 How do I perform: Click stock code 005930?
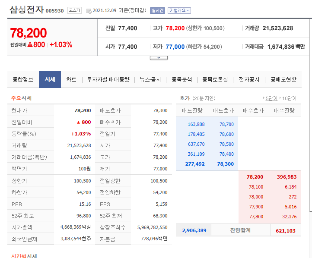pyautogui.click(x=54, y=11)
